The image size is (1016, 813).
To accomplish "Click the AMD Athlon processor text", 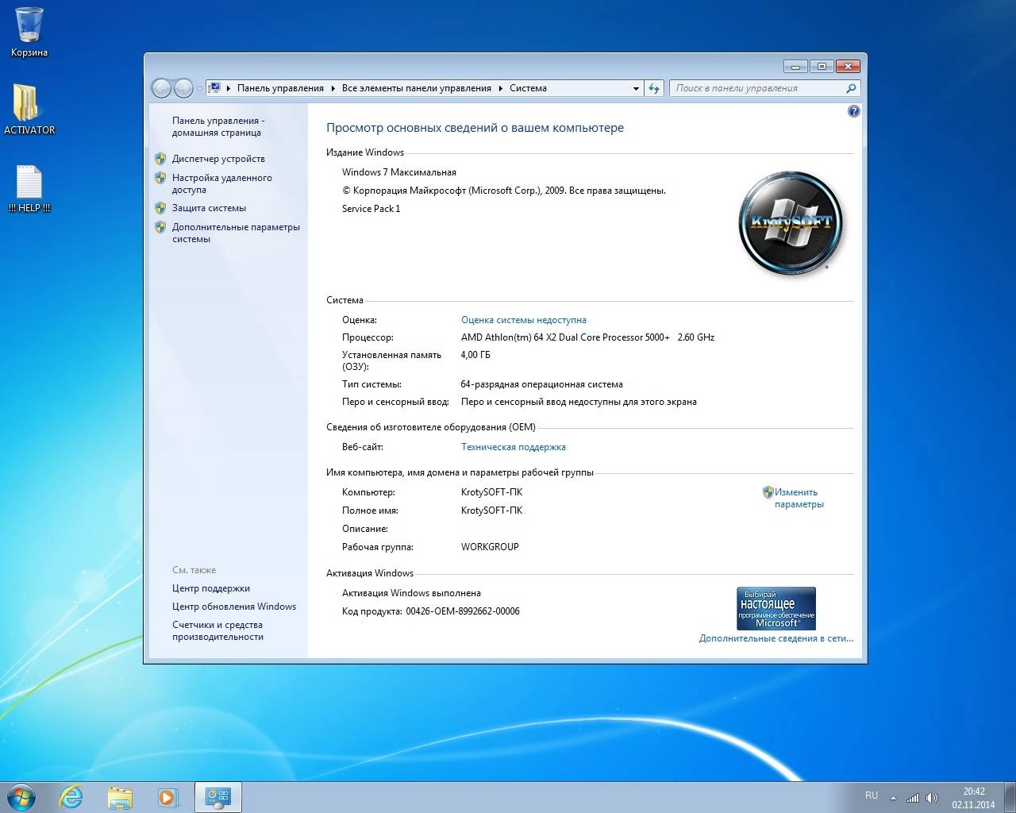I will point(587,337).
